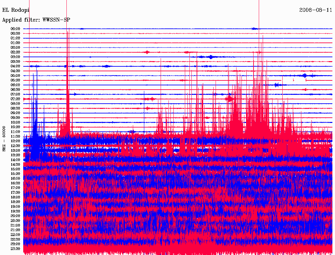The width and height of the screenshot is (335, 255).
Task: Click the 'HL Rodopi' station title
Action: (x=16, y=10)
